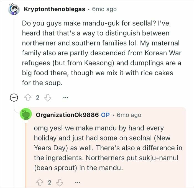Click the vote count on OrganizationOk9886's reply

pyautogui.click(x=50, y=182)
